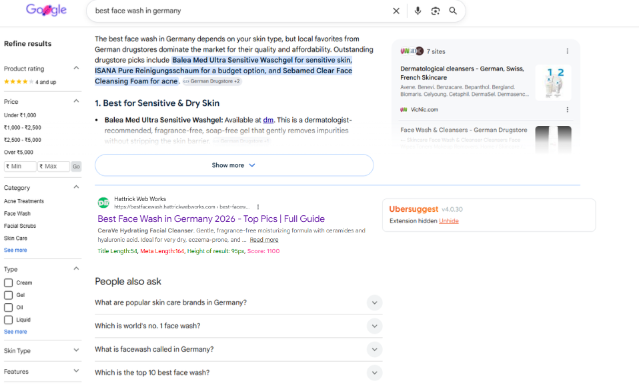Select the Skin Care category

[15, 238]
